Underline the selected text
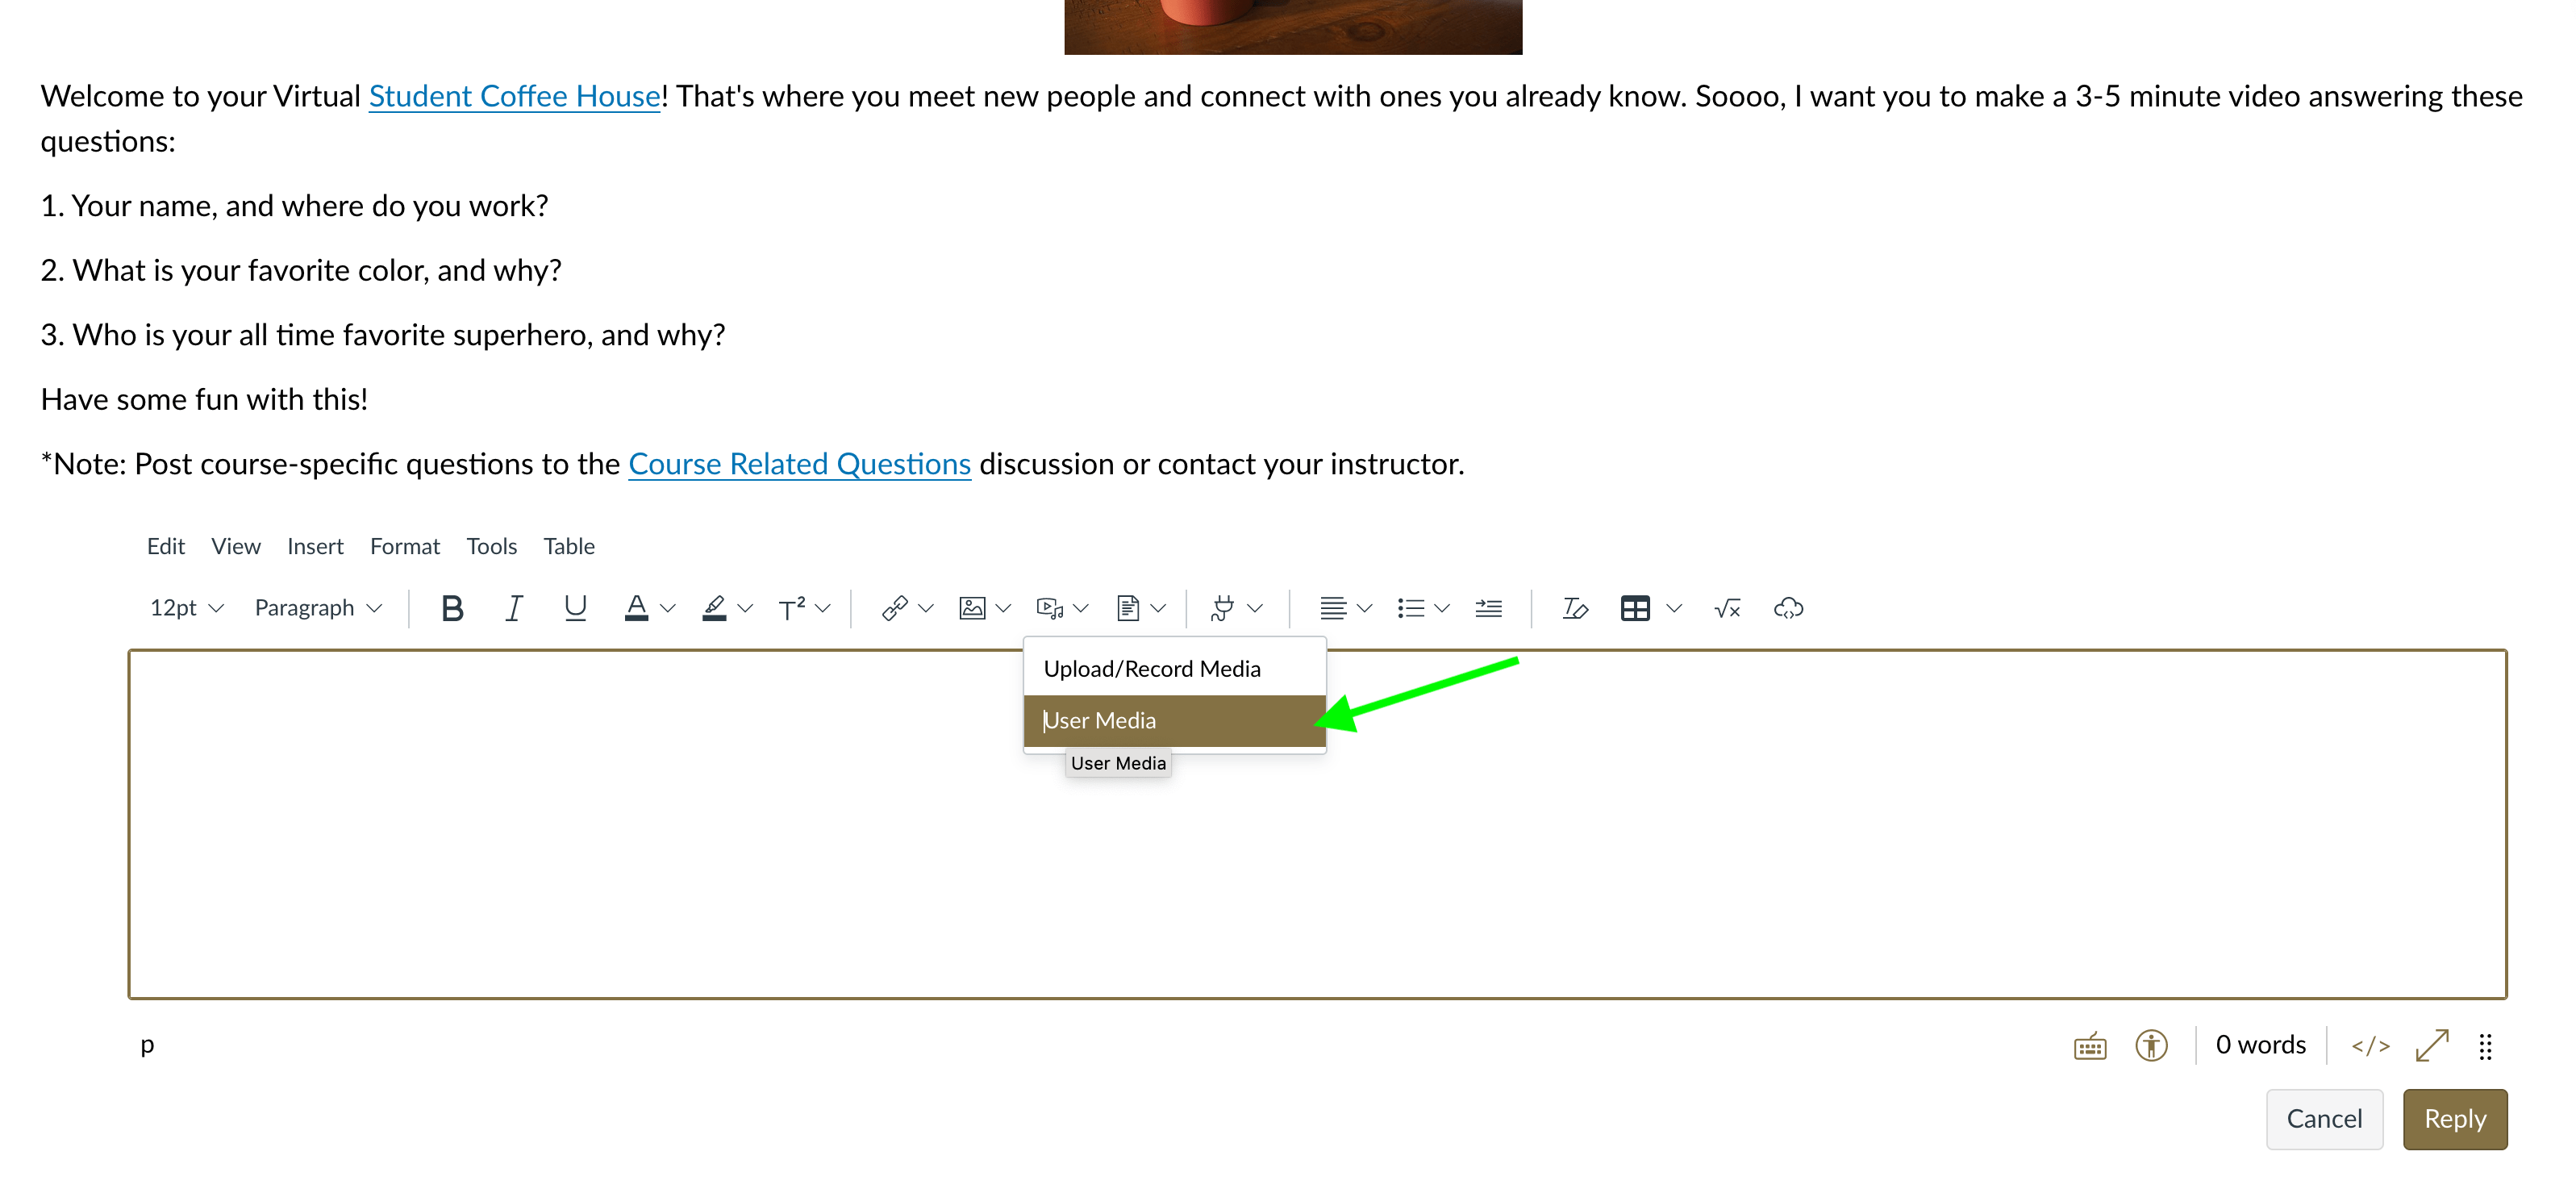The width and height of the screenshot is (2576, 1189). [x=575, y=607]
